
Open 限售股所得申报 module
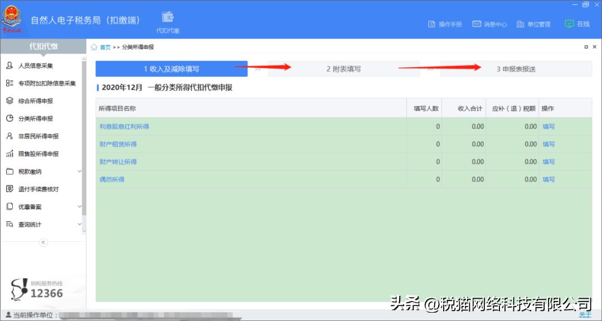37,154
